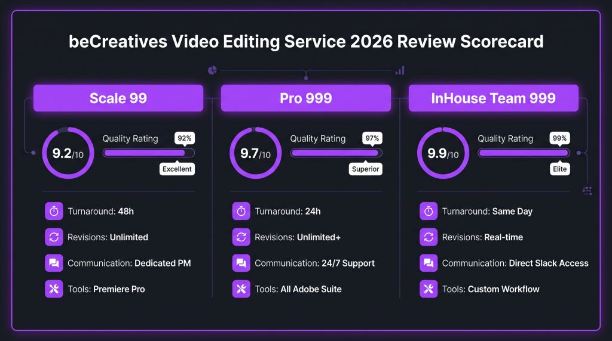This screenshot has height=341, width=612.
Task: Select the Pro 999 plan header
Action: pyautogui.click(x=306, y=98)
